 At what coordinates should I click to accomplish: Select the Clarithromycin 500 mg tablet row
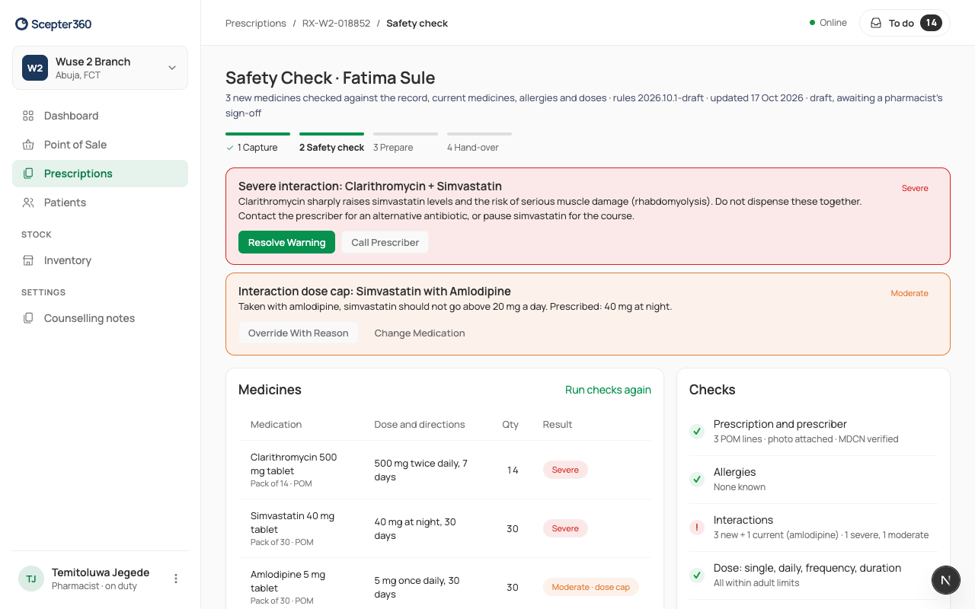[445, 470]
